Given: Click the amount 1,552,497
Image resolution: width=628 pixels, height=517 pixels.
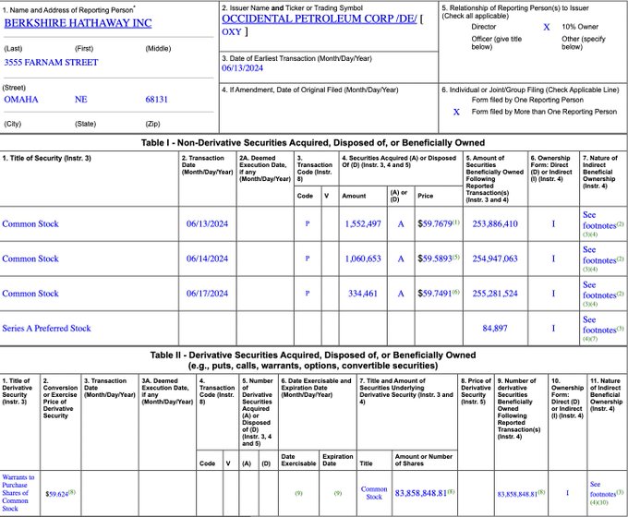Looking at the screenshot, I should point(363,223).
